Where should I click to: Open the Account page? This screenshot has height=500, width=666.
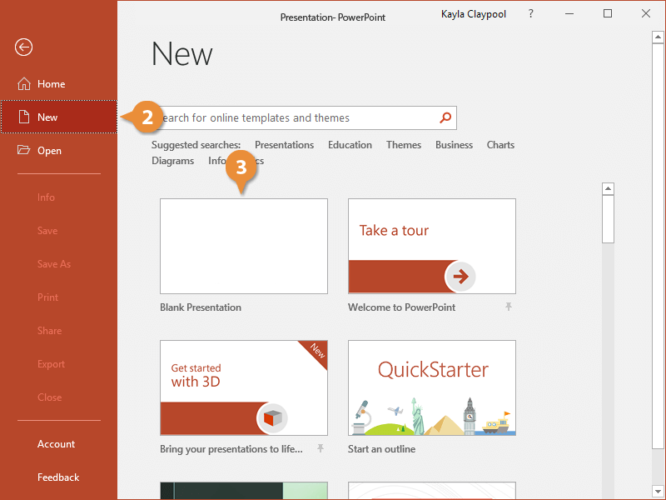click(56, 444)
